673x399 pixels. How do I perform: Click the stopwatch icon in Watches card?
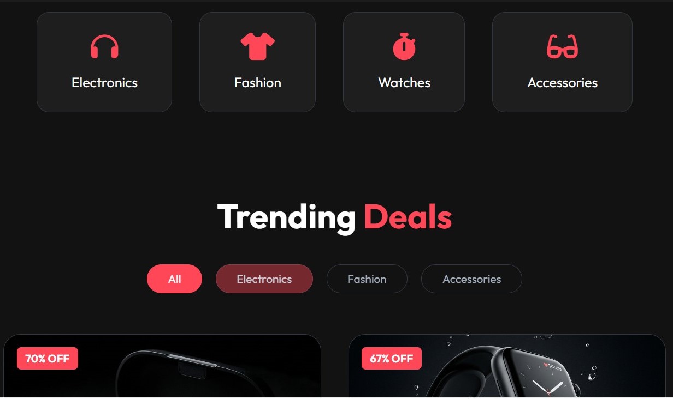[404, 46]
